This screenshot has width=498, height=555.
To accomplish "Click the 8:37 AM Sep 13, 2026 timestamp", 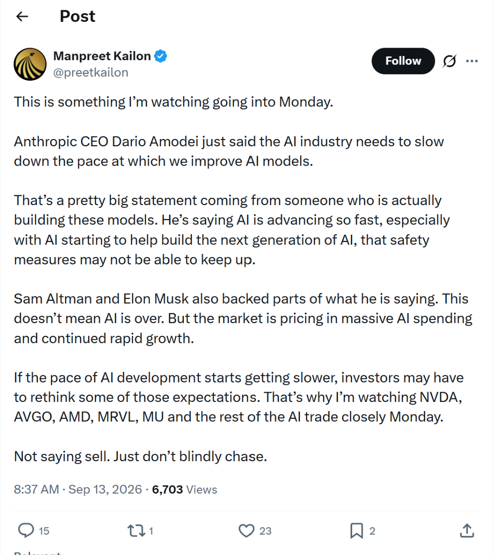I will pyautogui.click(x=77, y=489).
